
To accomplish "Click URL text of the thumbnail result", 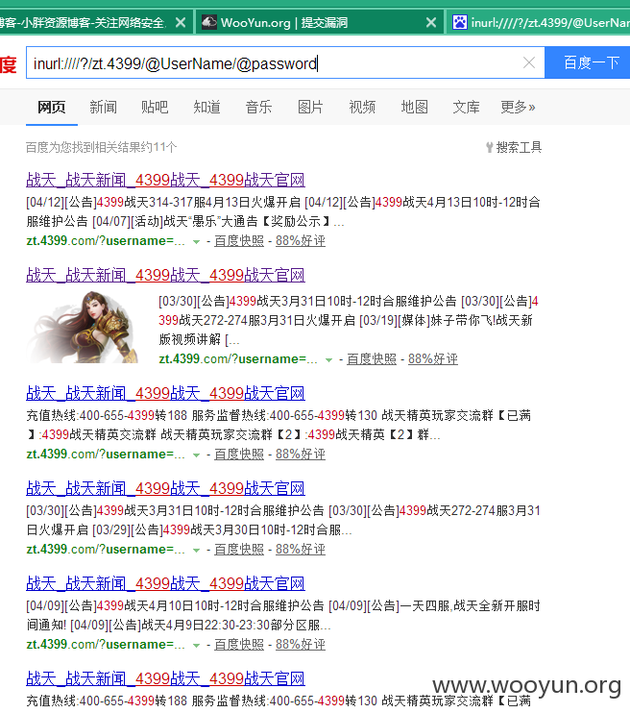I will [238, 359].
